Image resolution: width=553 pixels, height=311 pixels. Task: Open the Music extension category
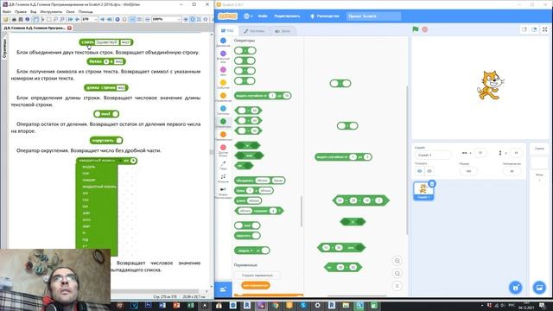click(223, 178)
